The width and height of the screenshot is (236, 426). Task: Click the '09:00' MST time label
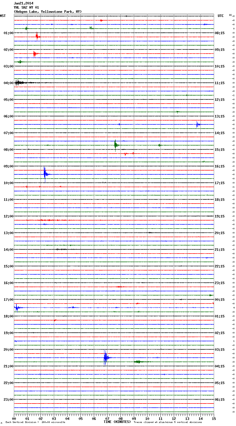[9, 166]
